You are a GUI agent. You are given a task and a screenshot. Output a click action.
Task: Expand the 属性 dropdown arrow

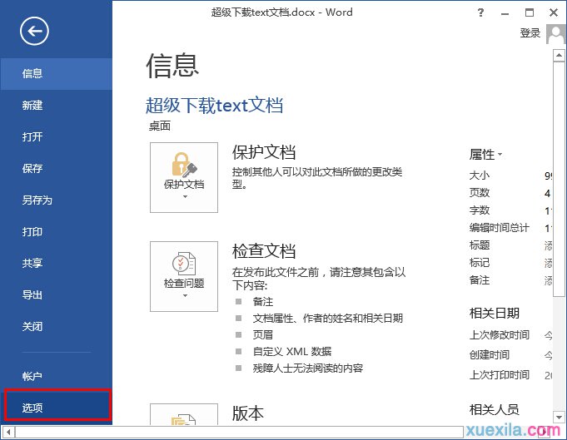500,154
